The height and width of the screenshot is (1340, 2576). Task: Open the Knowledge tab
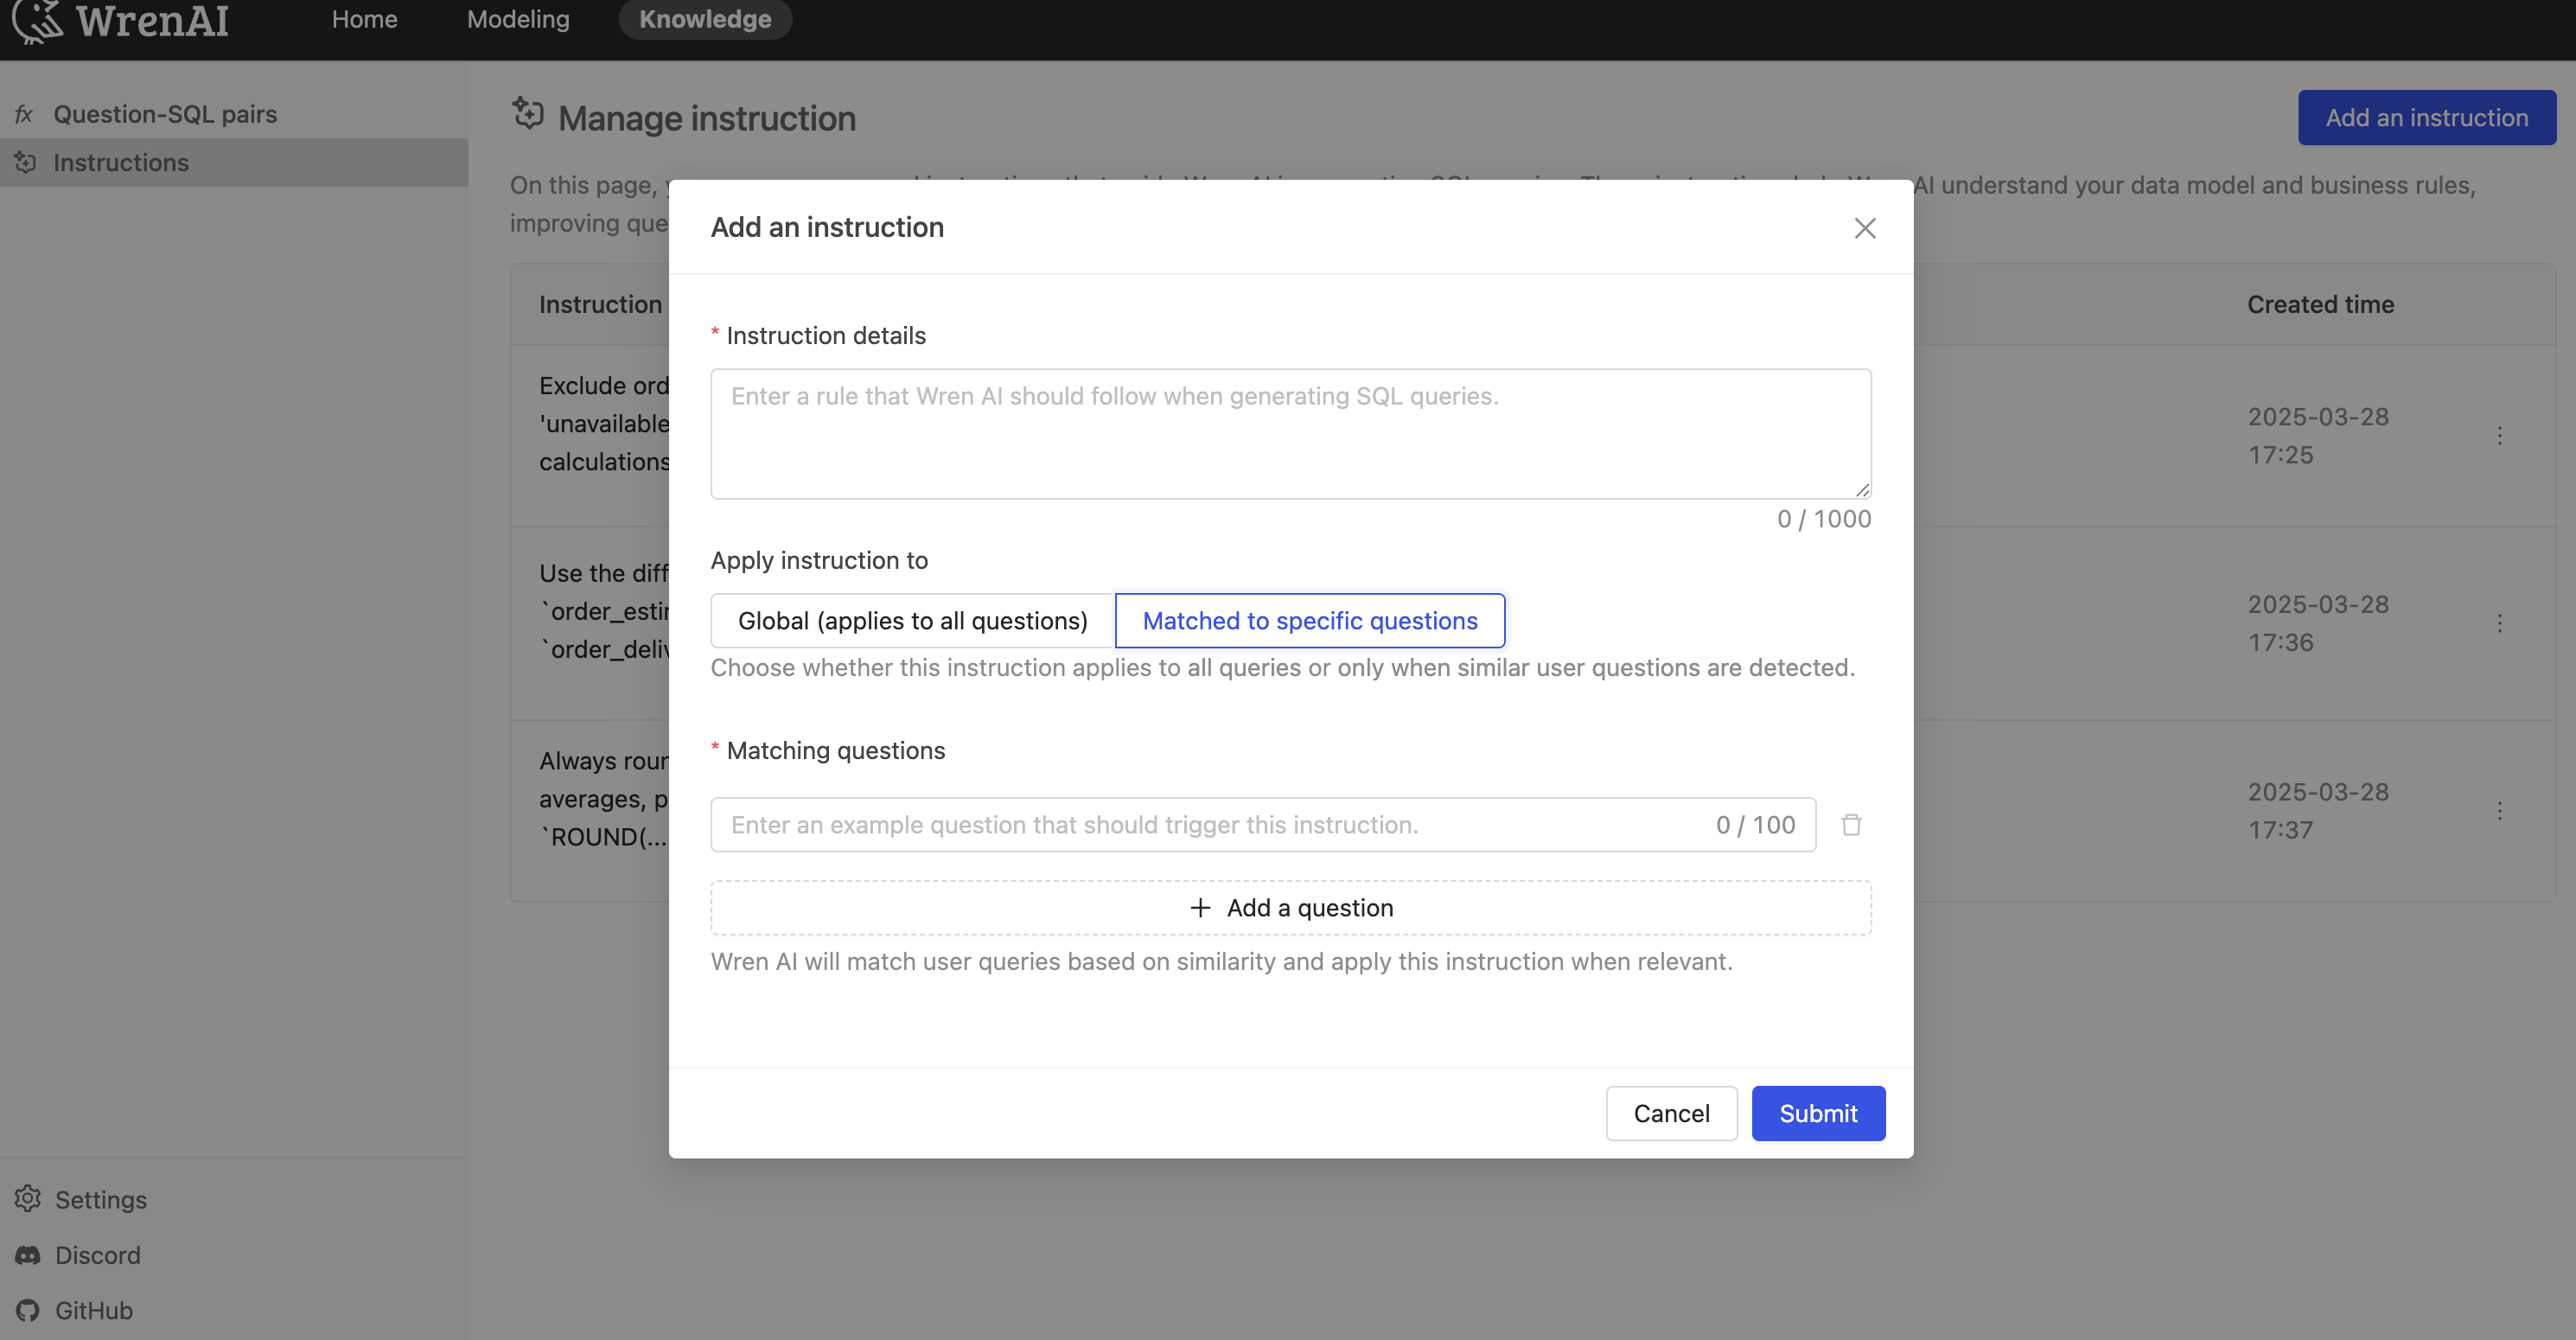705,19
